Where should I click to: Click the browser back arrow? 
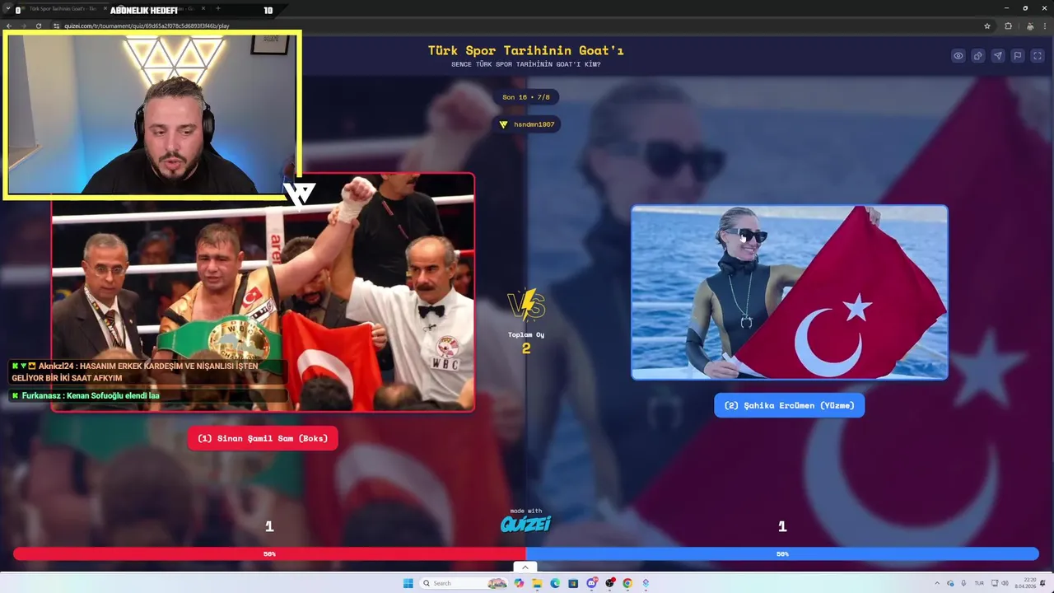(x=9, y=26)
